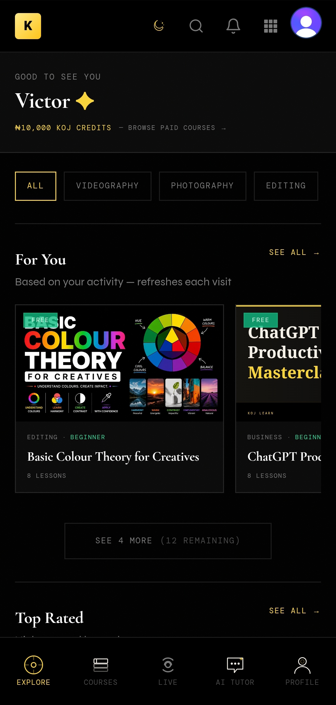
Task: Open the apps grid icon
Action: 271,26
